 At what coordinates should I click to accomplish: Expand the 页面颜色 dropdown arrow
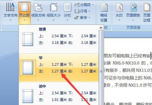133,20
